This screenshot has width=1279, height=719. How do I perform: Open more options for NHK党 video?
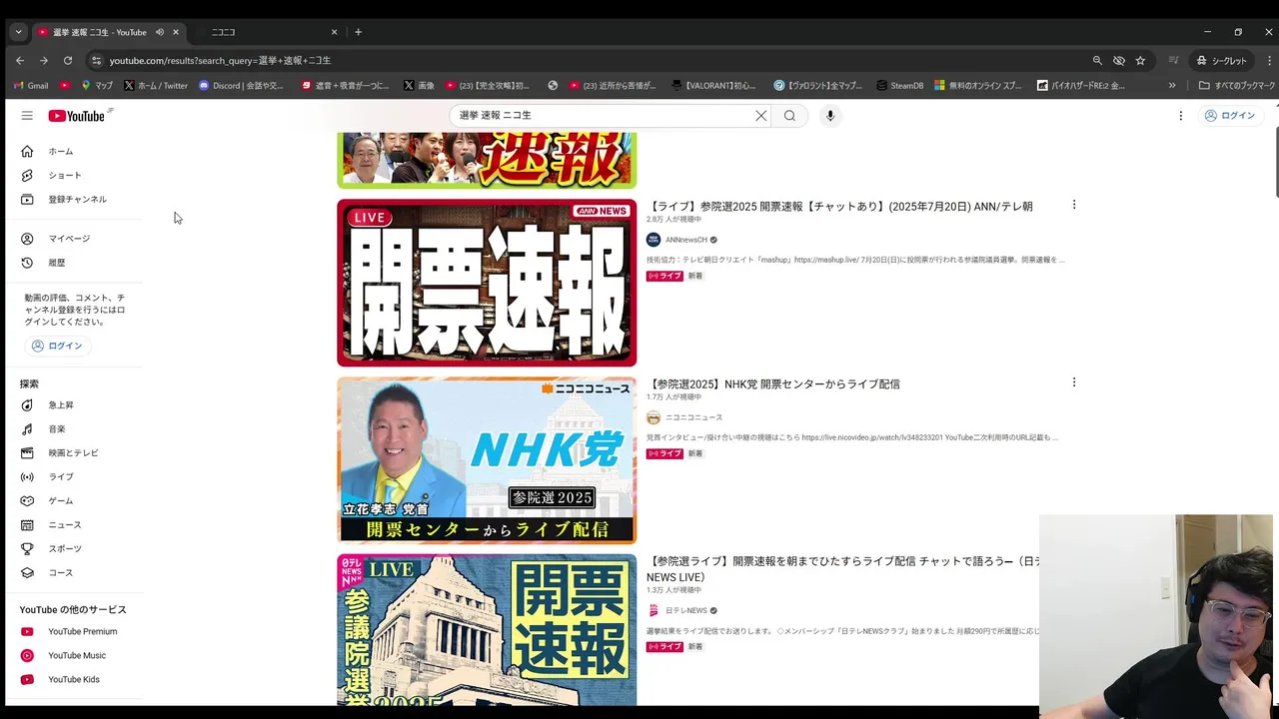[x=1074, y=382]
